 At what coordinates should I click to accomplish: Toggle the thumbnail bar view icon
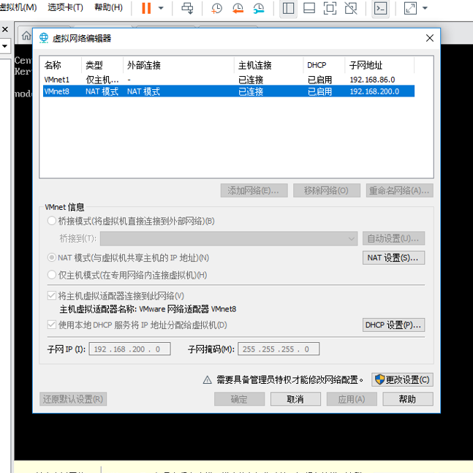[309, 8]
